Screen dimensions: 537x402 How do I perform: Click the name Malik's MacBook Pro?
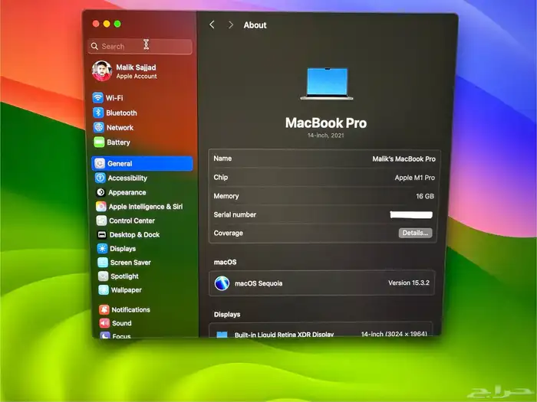[404, 159]
